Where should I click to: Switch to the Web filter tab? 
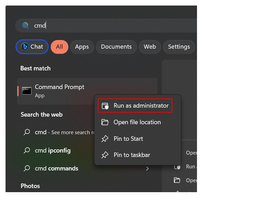pyautogui.click(x=150, y=47)
